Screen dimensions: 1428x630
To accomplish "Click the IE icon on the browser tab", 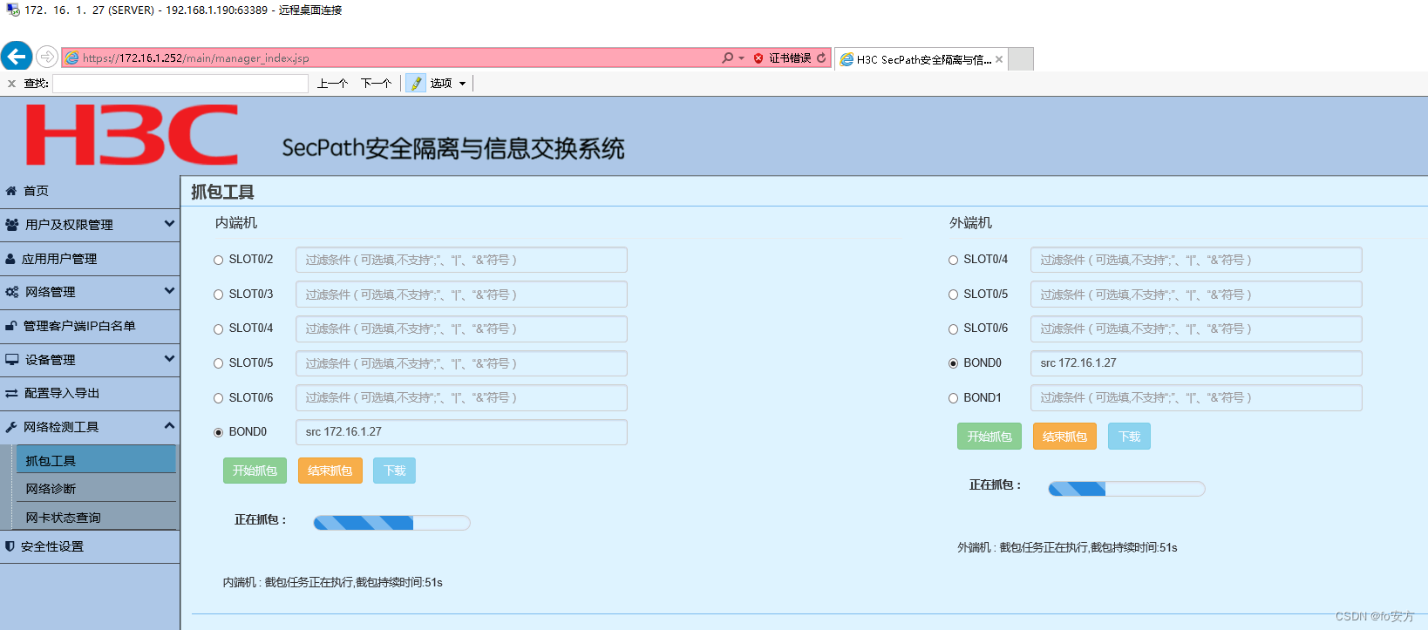I will click(x=847, y=59).
